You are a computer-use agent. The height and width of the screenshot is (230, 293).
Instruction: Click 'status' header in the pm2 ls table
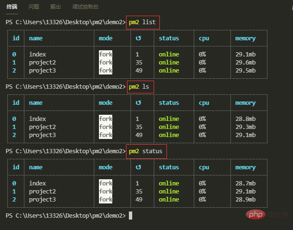tap(169, 102)
